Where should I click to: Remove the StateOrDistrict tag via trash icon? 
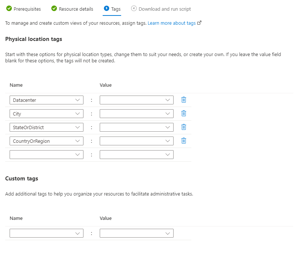[x=184, y=127]
